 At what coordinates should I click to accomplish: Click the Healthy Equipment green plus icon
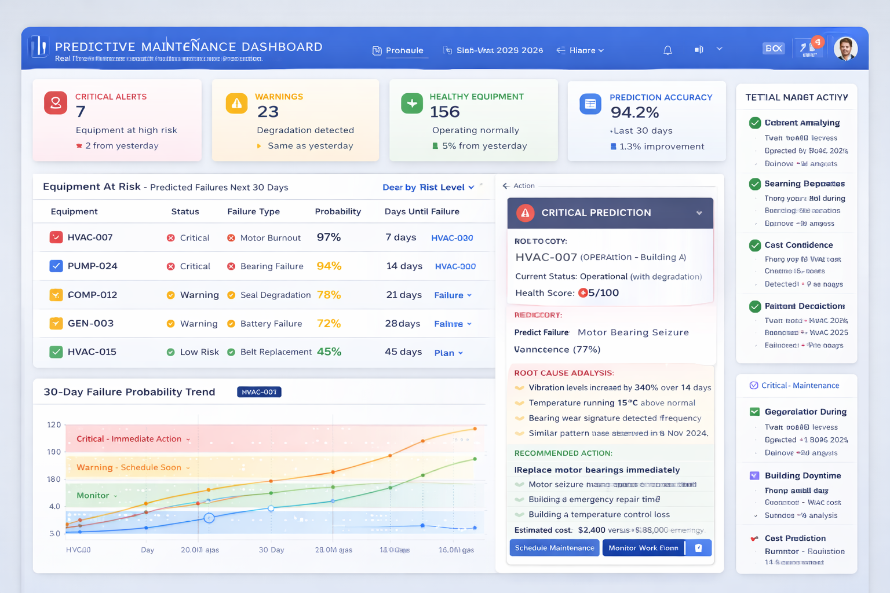pos(412,104)
